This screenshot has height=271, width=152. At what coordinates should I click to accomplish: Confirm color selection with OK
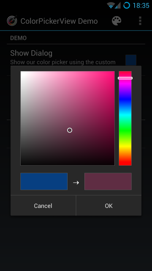tap(109, 206)
